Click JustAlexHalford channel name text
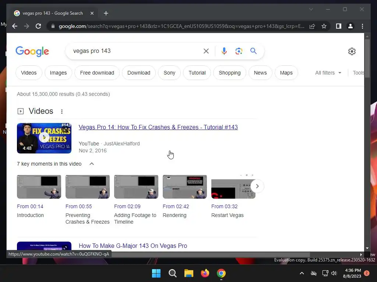The height and width of the screenshot is (282, 377). [121, 144]
